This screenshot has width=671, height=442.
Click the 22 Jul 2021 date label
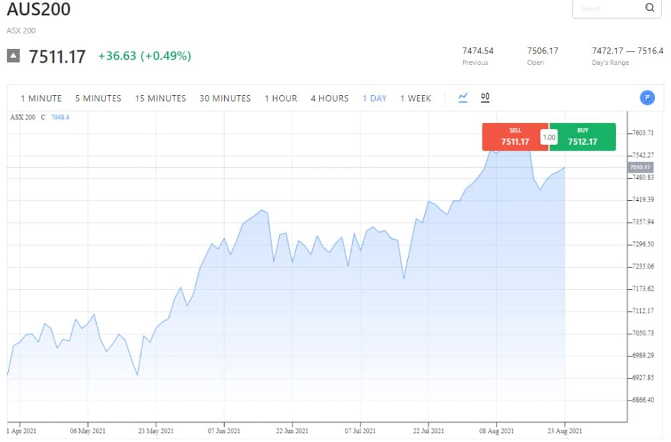428,431
